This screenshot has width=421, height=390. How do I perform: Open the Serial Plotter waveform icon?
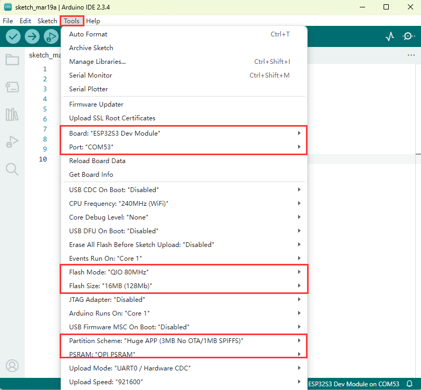tap(390, 36)
